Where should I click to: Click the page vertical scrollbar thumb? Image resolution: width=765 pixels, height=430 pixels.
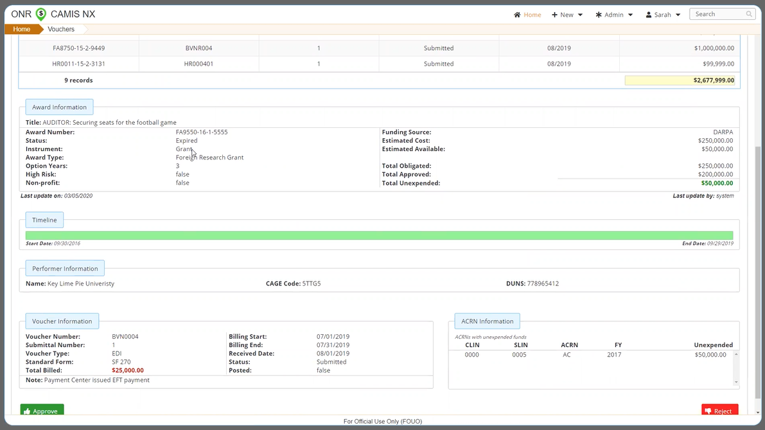[x=758, y=273]
